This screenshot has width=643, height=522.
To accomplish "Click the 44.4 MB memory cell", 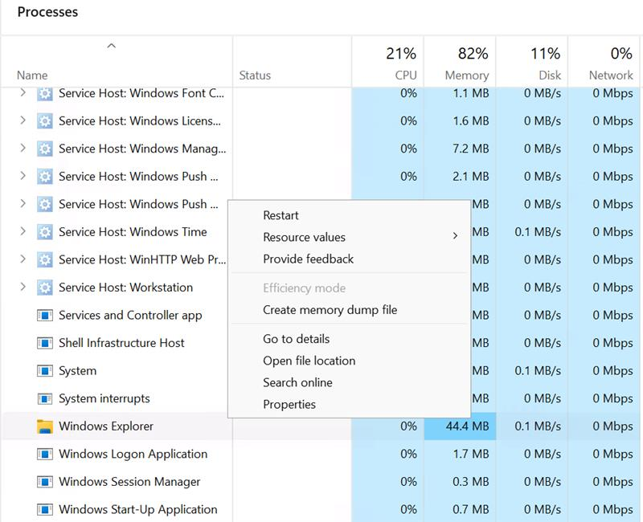I will coord(460,426).
